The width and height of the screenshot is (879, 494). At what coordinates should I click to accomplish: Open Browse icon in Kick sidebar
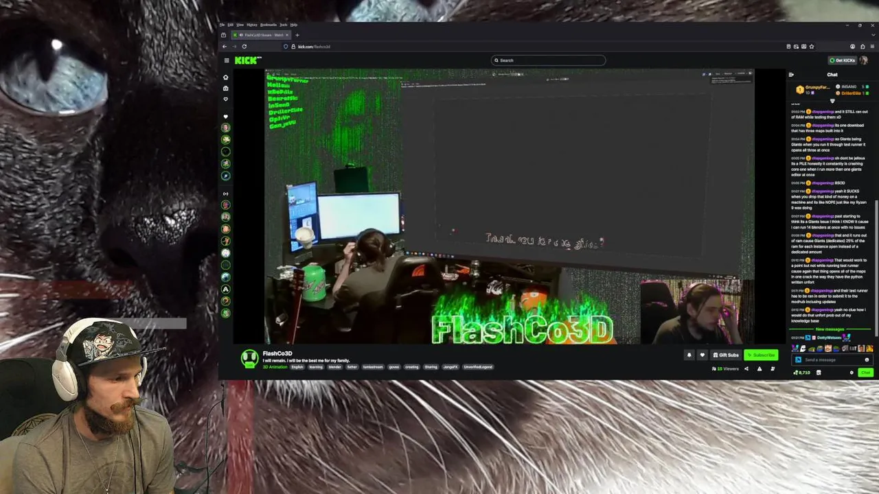[225, 89]
